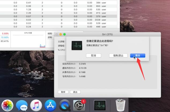The height and width of the screenshot is (112, 170).
Task: Click the 专用内存大小 value 1.4 MB
Action: tap(82, 76)
